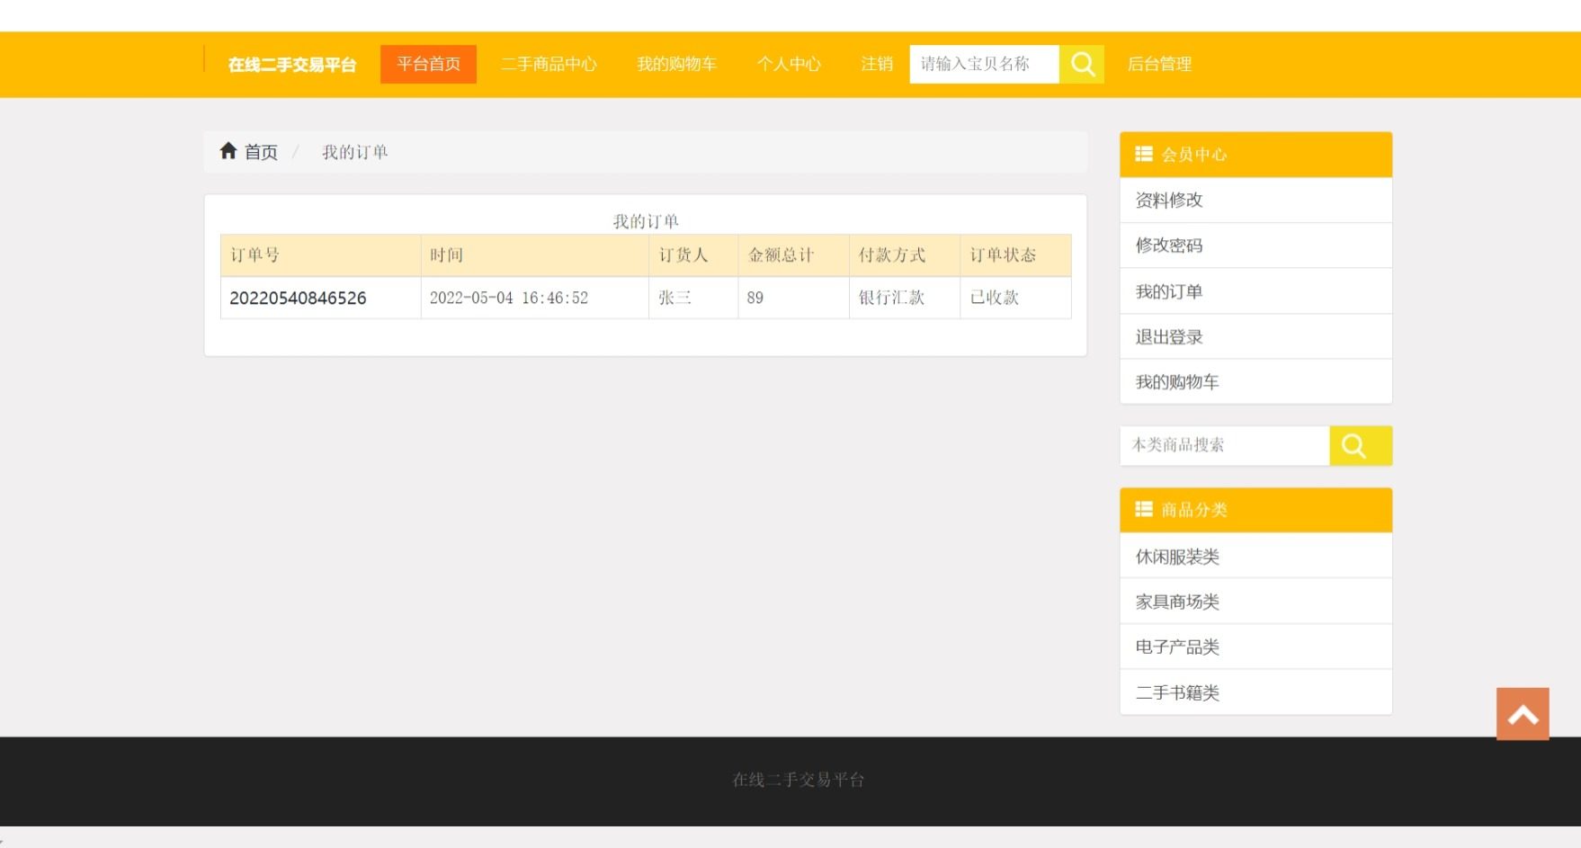Focus the 请输入宝贝名称 search field
This screenshot has width=1581, height=848.
click(984, 64)
